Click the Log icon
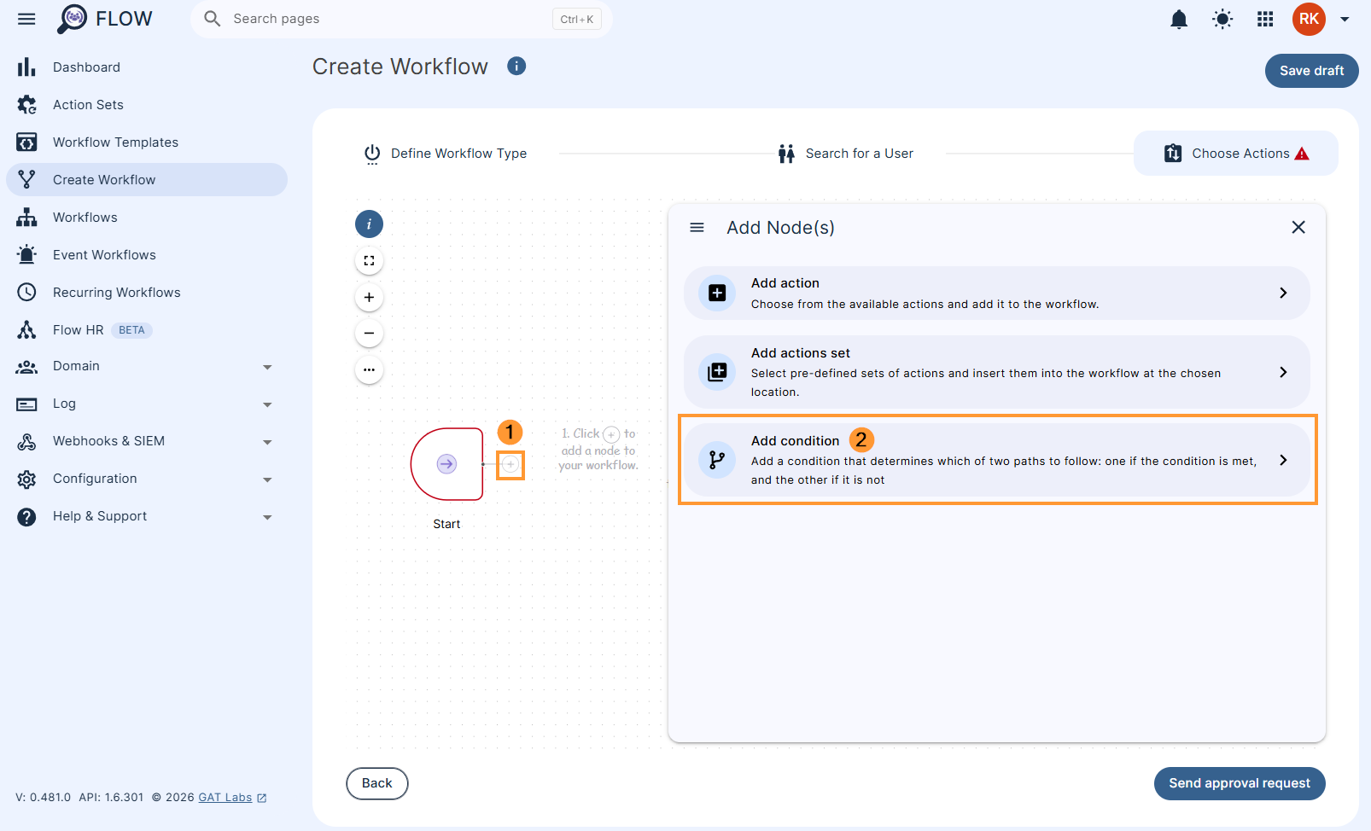 (26, 404)
